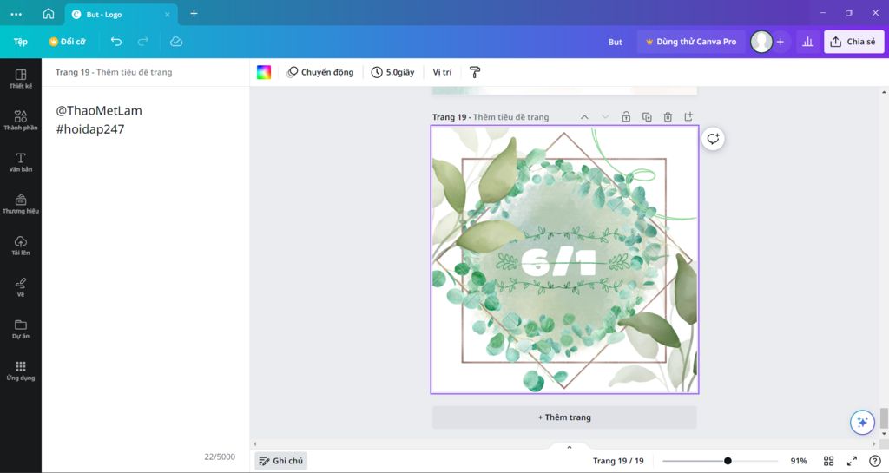
Task: Change 5.0giây page duration
Action: 392,72
